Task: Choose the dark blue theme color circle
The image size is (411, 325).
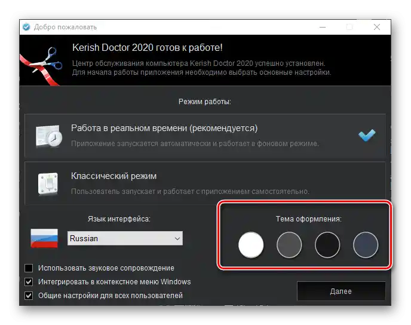Action: [x=366, y=245]
